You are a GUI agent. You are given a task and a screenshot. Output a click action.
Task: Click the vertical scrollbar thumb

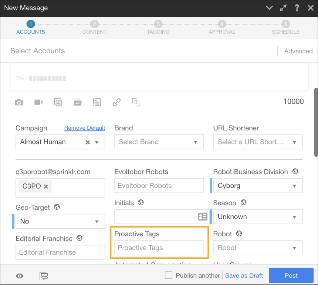[316, 122]
